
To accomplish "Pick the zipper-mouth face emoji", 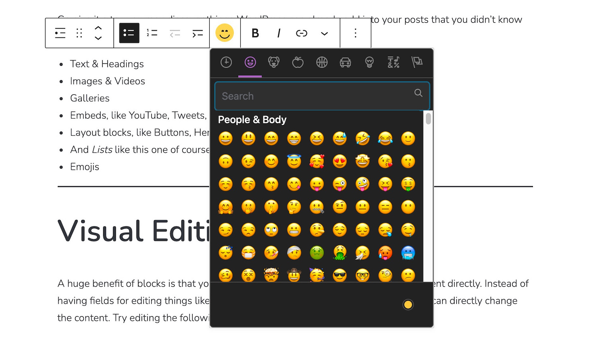I will click(317, 207).
